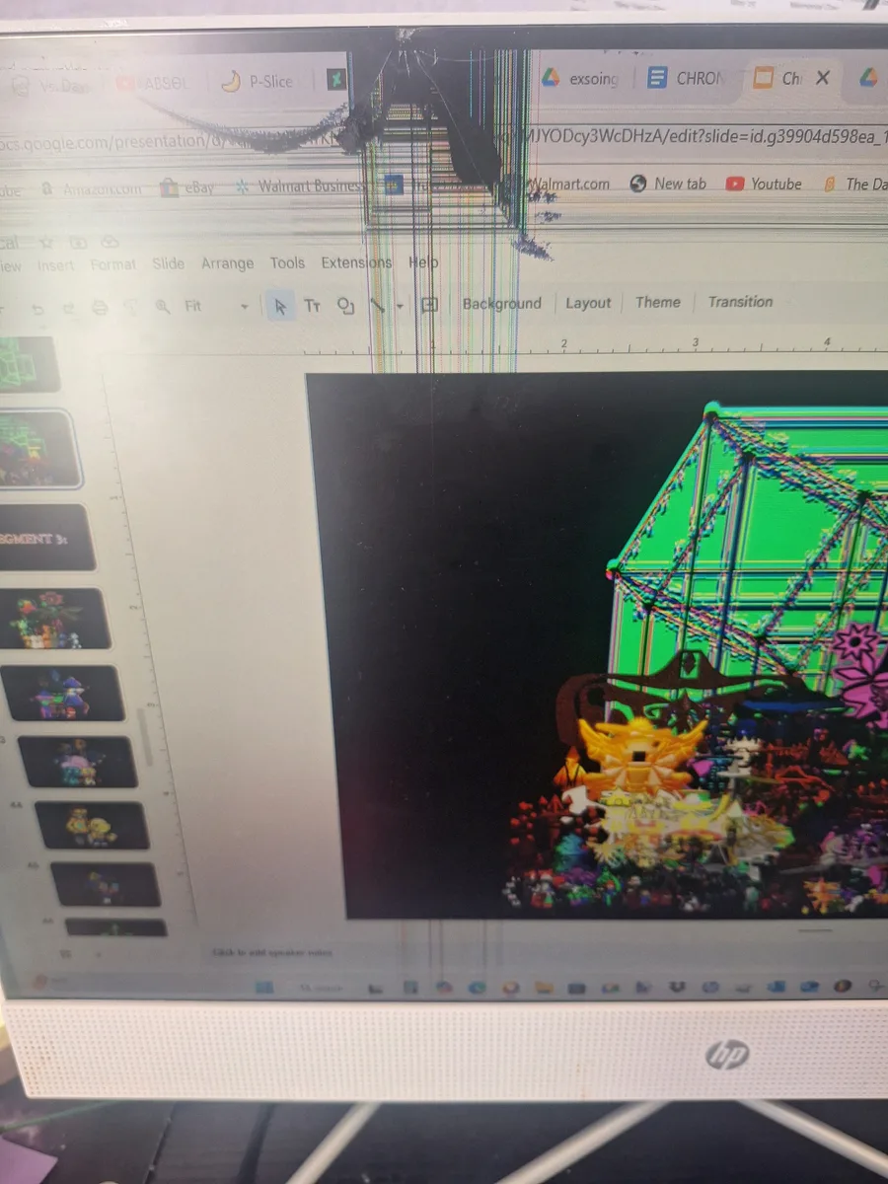
Task: Open the Tools menu
Action: (287, 262)
